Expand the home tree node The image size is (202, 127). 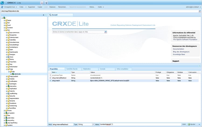(x=4, y=111)
